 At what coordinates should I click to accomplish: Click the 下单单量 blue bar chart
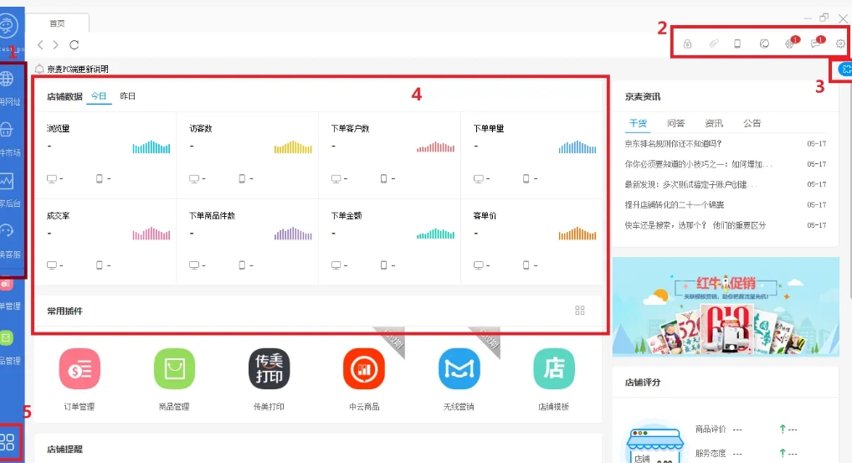(577, 147)
